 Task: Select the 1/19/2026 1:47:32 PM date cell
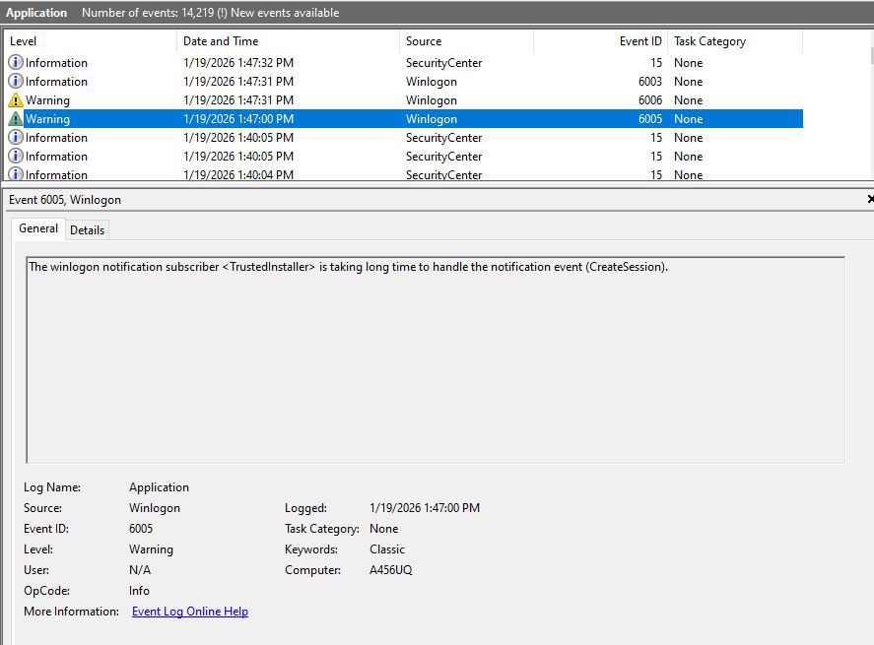click(238, 62)
